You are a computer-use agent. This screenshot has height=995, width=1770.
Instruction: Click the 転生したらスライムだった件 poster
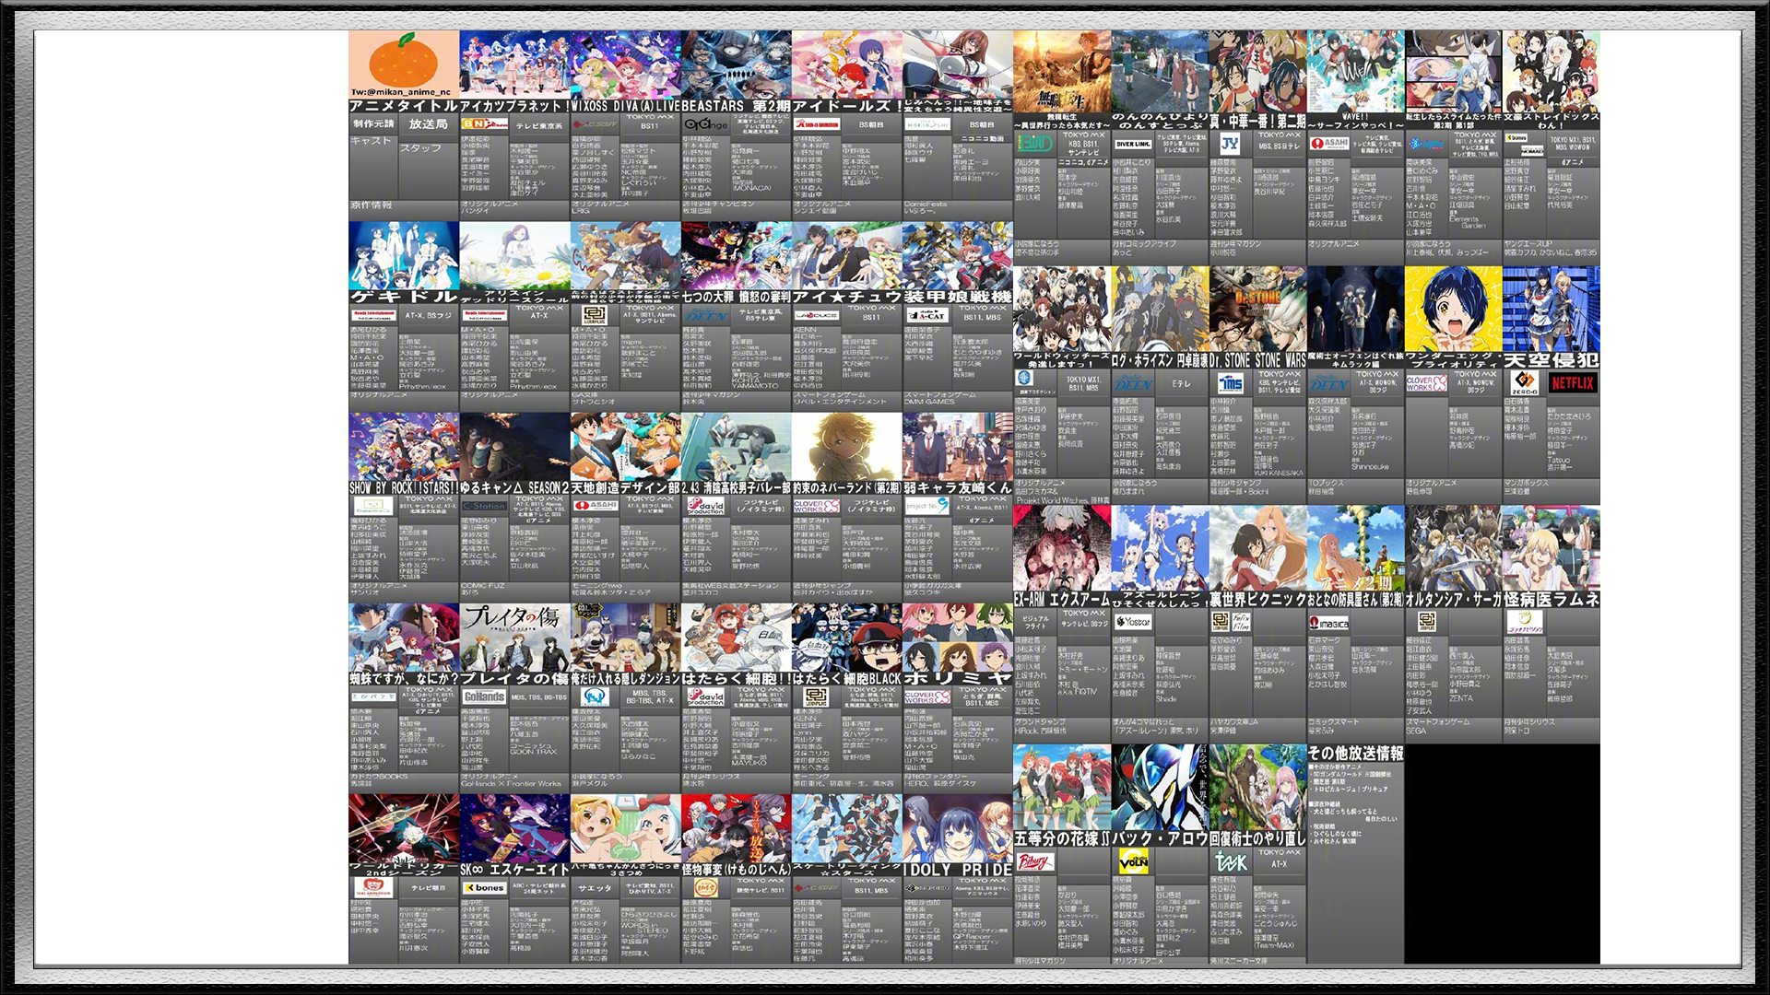pyautogui.click(x=1453, y=72)
